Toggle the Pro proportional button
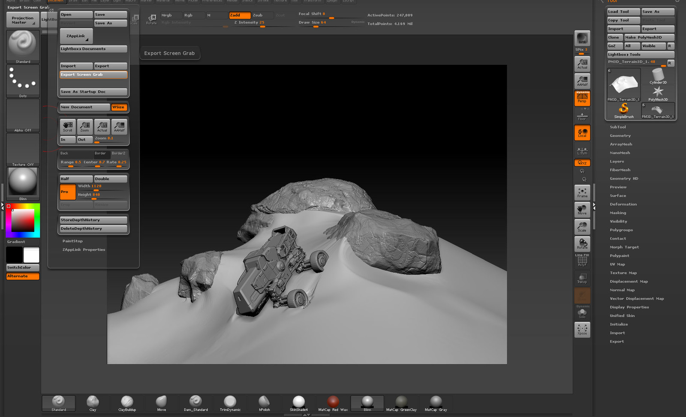This screenshot has height=417, width=686. (x=68, y=192)
